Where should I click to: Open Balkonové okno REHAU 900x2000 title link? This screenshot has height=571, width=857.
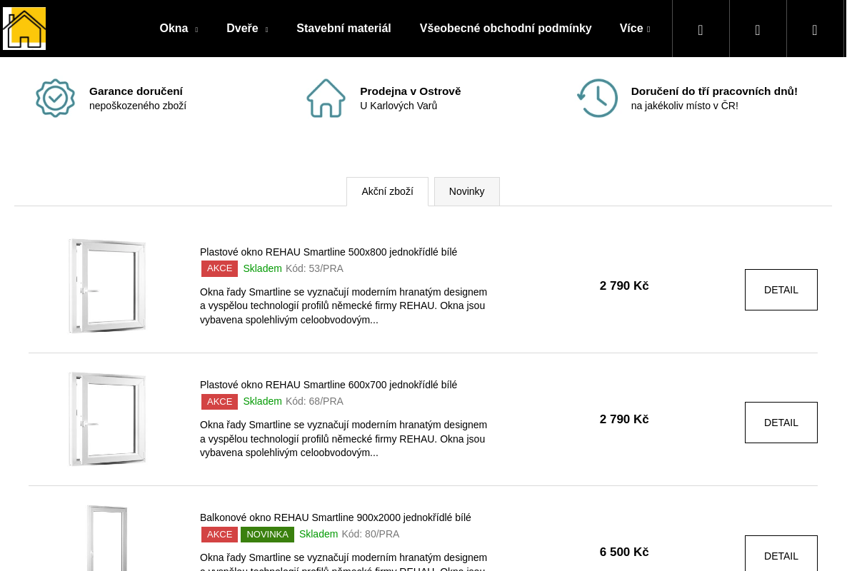coord(335,517)
